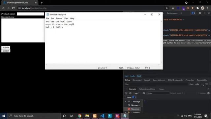211x119 pixels.
Task: Open the Properties tab in DevTools
Action: (190, 80)
